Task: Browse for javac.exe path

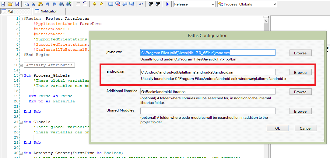Action: (x=300, y=53)
